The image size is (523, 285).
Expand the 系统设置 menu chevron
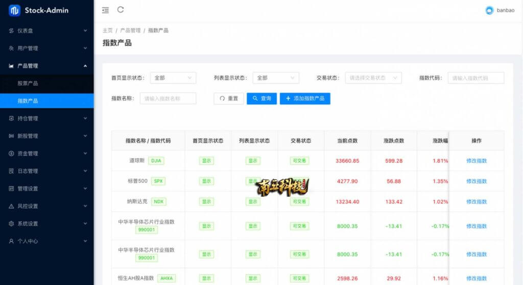[x=85, y=223]
